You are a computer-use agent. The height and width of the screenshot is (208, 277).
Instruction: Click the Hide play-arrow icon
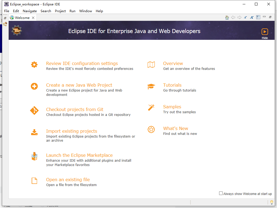point(265,32)
